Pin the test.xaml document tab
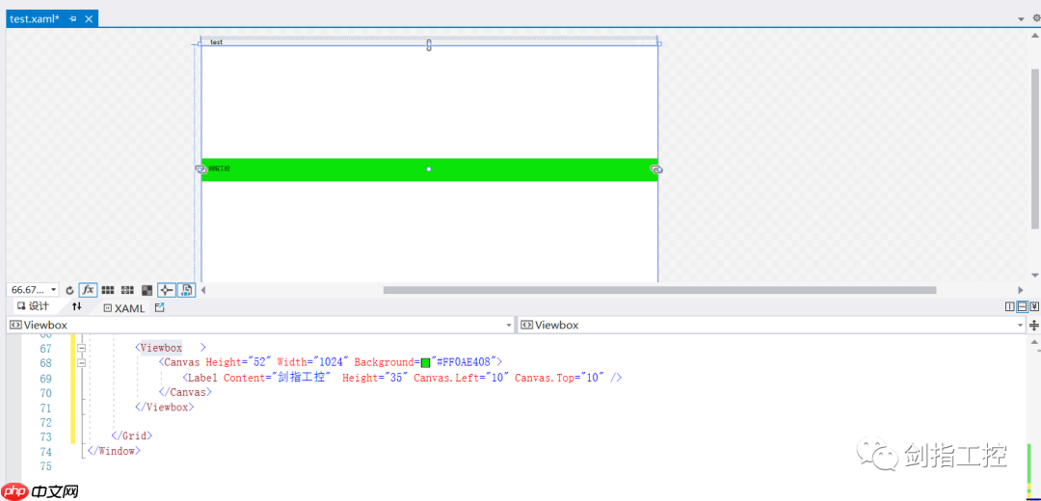This screenshot has height=501, width=1041. point(73,19)
